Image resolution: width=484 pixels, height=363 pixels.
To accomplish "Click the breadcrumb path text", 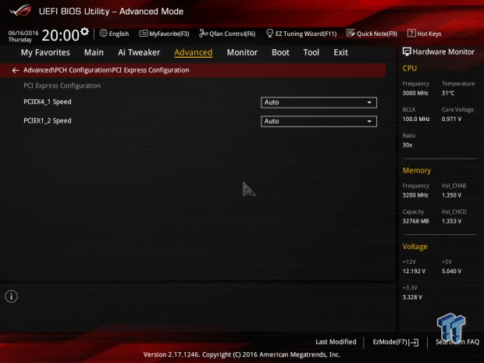I will (106, 70).
